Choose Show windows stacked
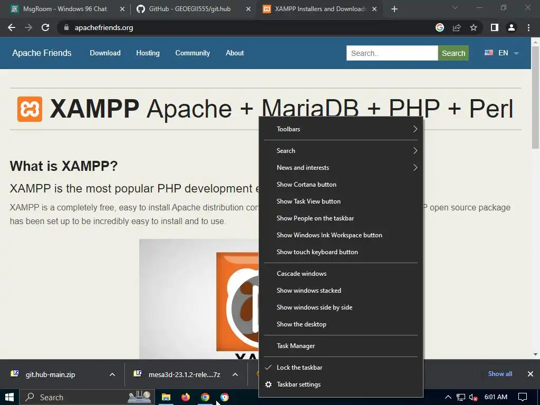540x405 pixels. click(341, 291)
